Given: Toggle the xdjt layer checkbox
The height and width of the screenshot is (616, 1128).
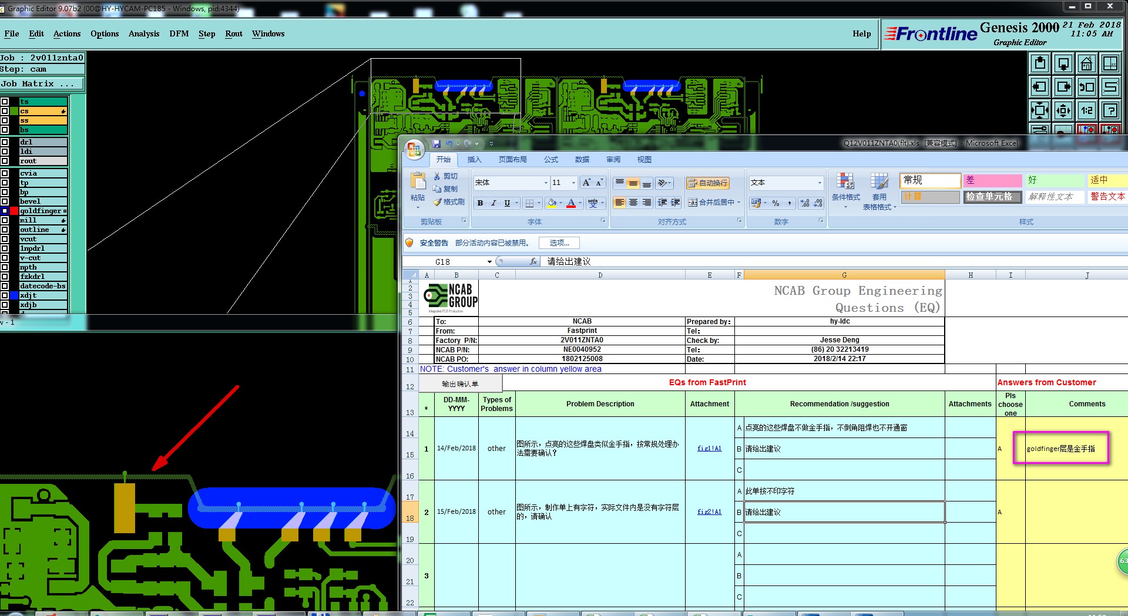Looking at the screenshot, I should point(5,295).
